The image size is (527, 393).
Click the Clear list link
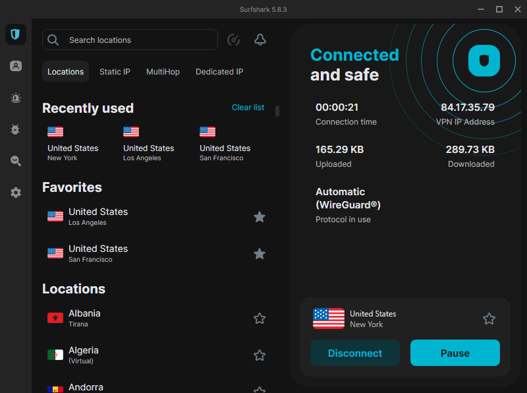click(248, 107)
